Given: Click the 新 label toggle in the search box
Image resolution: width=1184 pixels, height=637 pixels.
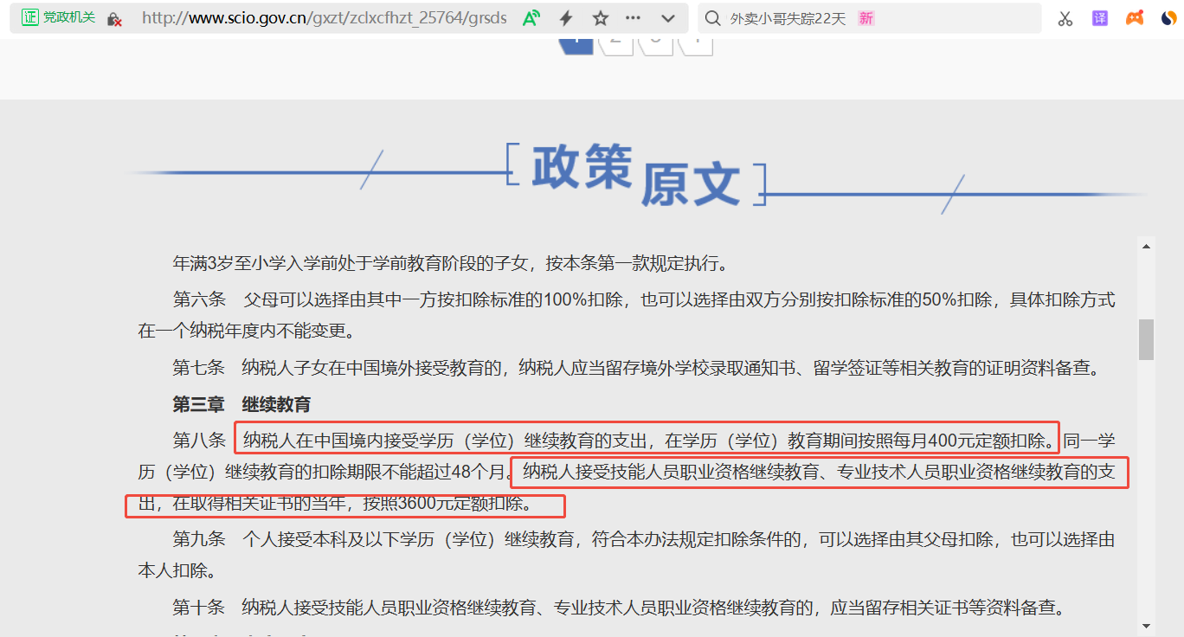Looking at the screenshot, I should click(865, 17).
